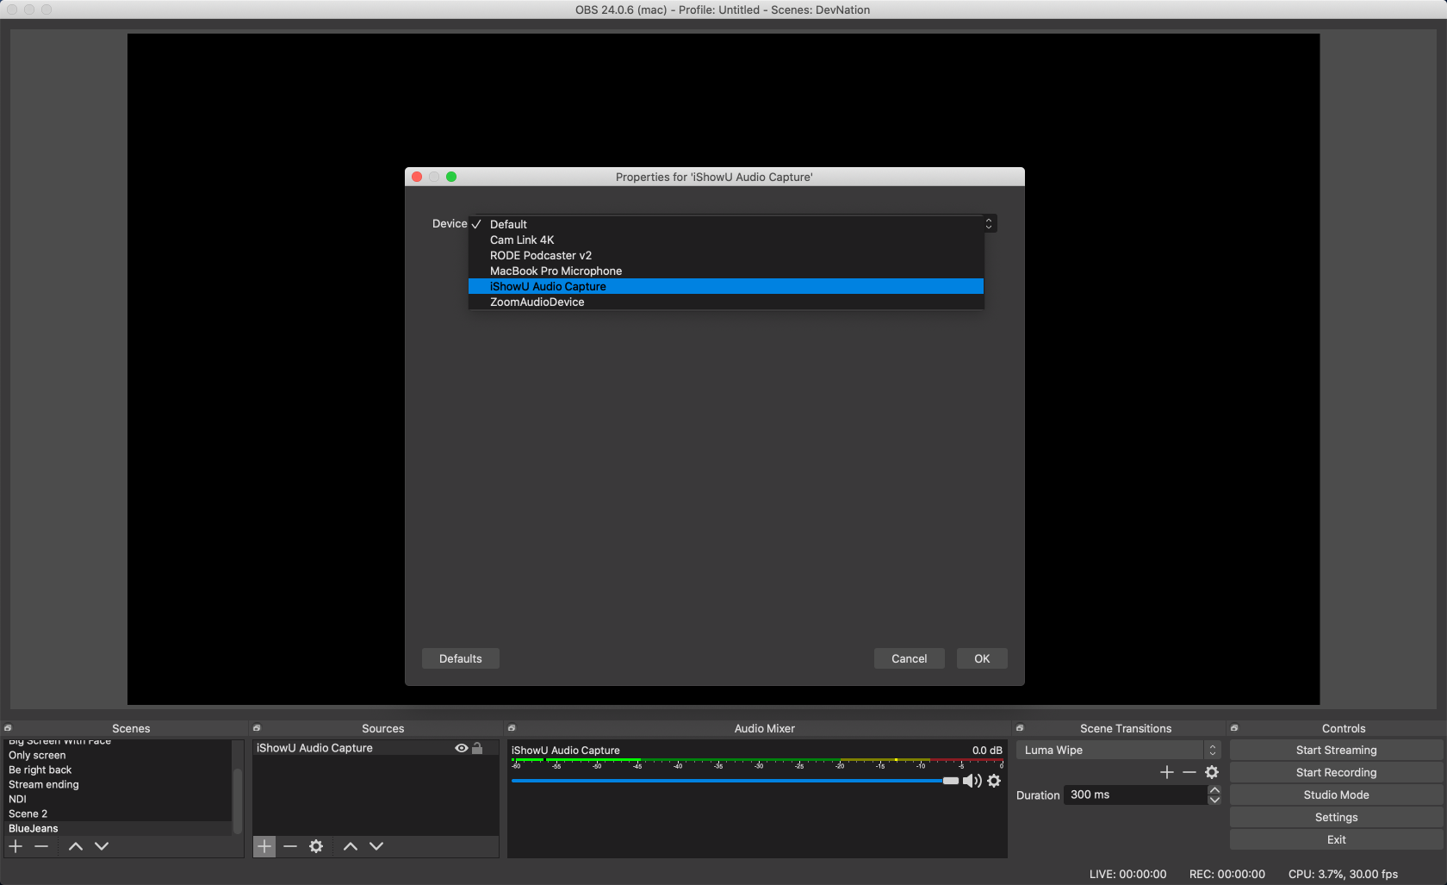Move scene down in Scenes list

(x=102, y=846)
